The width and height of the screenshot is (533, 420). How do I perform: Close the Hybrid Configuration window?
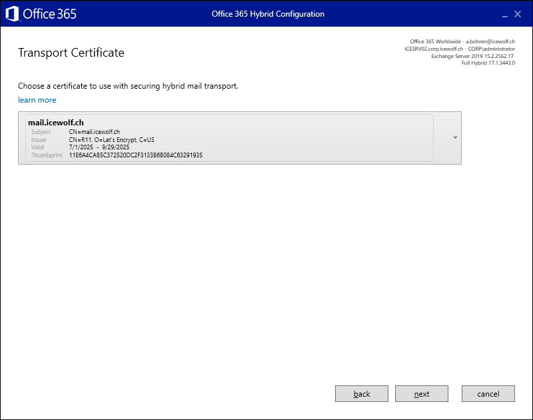[518, 14]
